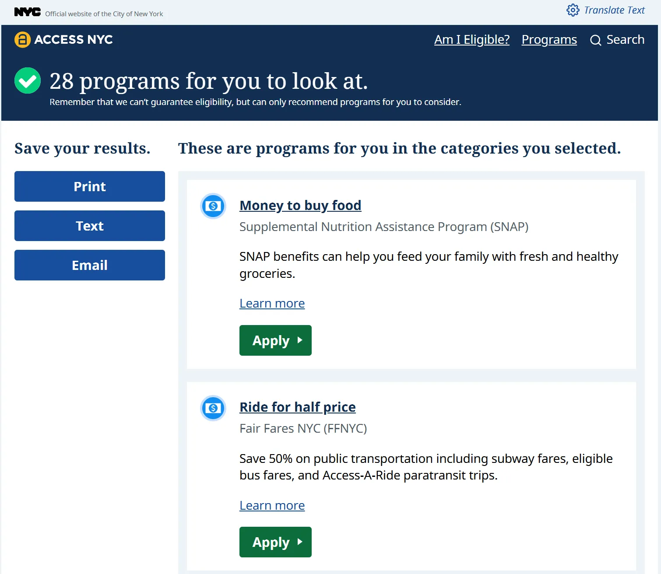Click 'Supplemental Nutrition Assistance Program (SNAP)' text

[384, 227]
